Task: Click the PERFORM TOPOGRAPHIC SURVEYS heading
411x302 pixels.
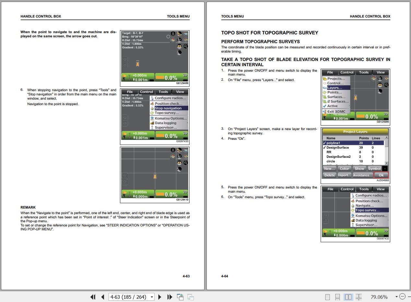Action: [261, 42]
